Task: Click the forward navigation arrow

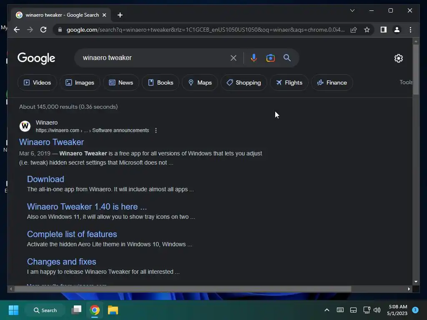Action: coord(30,30)
